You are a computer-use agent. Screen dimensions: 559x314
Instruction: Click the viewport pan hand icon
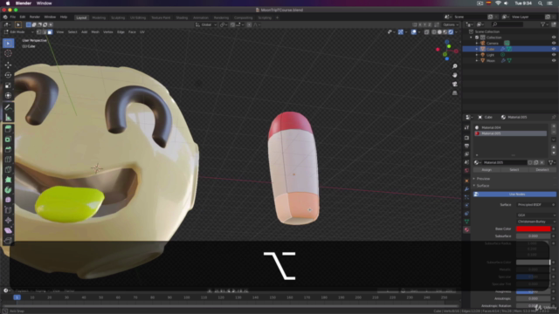(455, 75)
